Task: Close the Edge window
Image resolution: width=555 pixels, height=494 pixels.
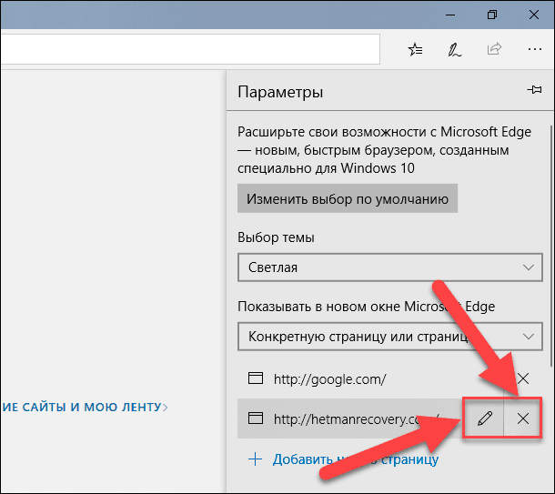Action: point(534,15)
